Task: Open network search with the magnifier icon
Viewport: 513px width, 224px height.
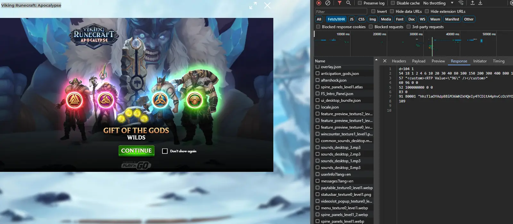Action: (x=348, y=3)
